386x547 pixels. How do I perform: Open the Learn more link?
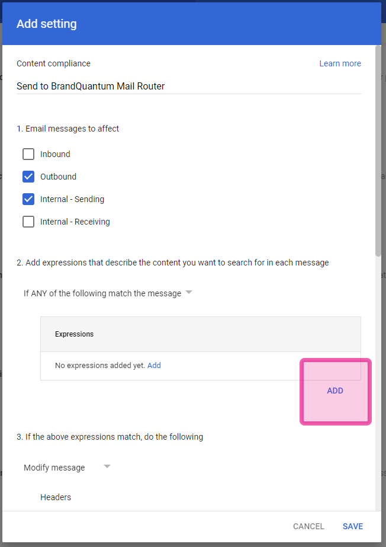(340, 63)
